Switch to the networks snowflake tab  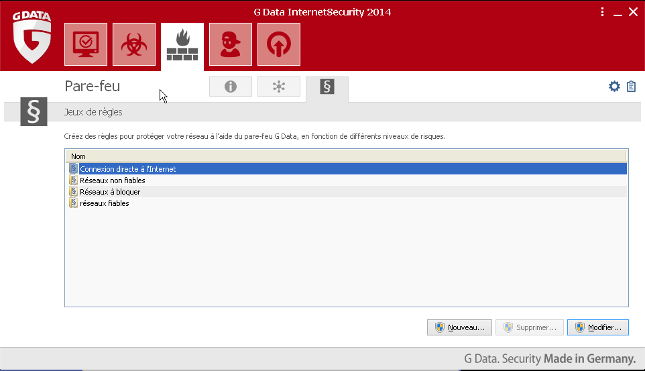click(x=279, y=87)
